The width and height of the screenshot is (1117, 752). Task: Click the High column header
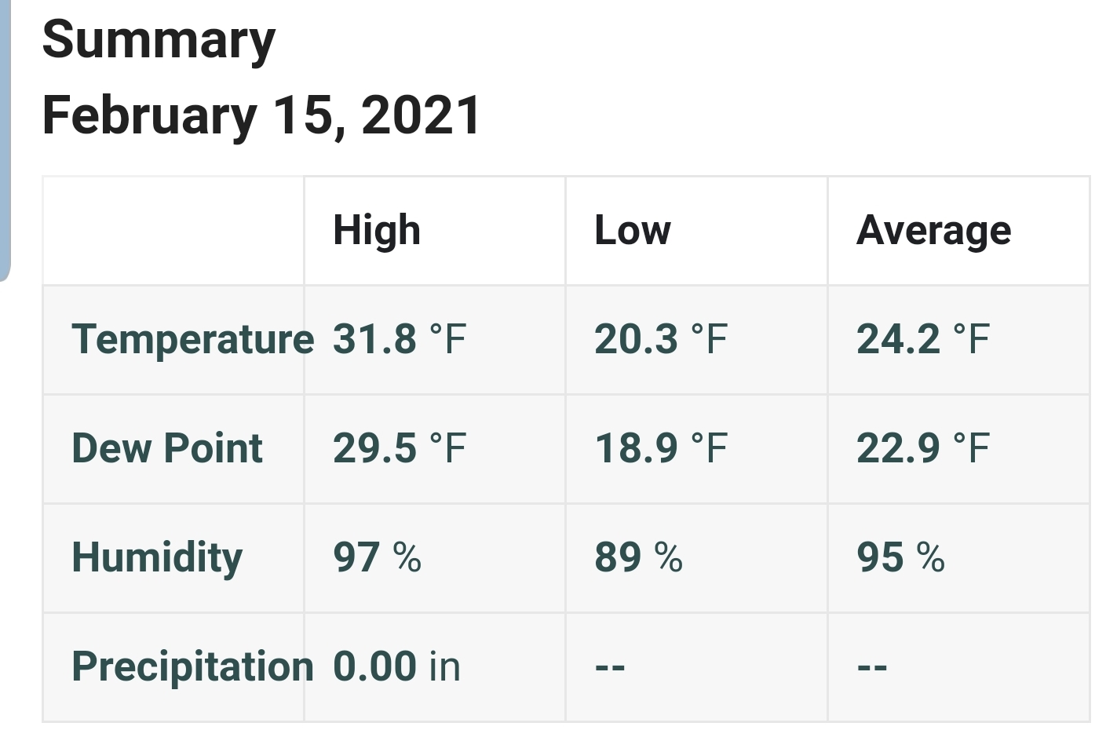point(377,231)
